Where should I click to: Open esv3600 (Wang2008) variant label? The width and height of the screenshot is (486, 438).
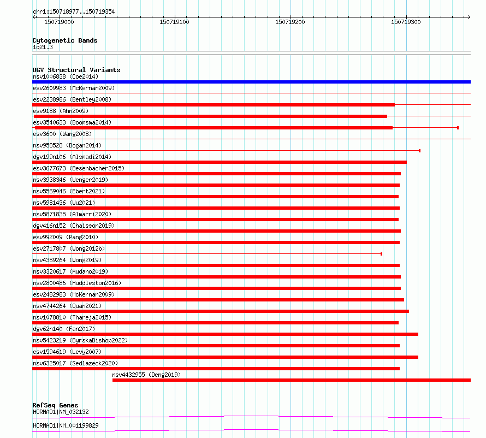click(62, 134)
